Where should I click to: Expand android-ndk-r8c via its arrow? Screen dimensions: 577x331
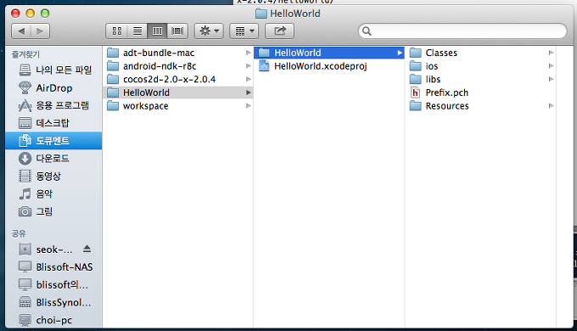249,66
